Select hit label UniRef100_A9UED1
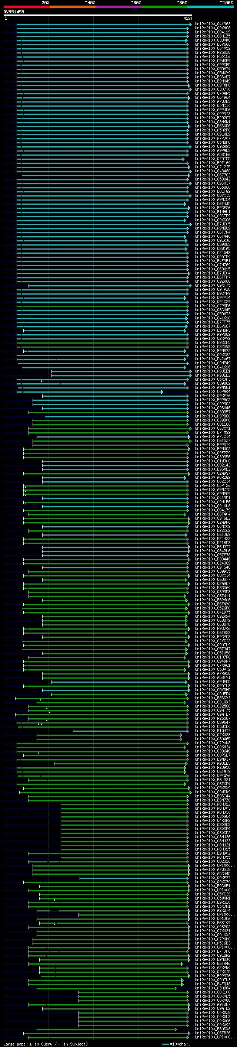The image size is (237, 1047). point(213,371)
